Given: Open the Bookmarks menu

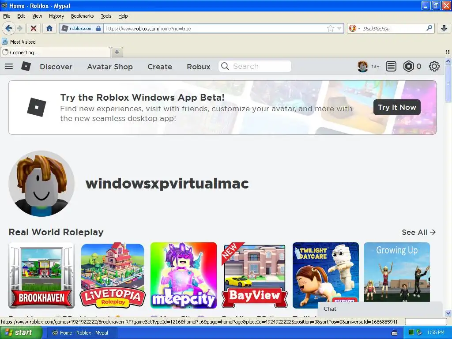Looking at the screenshot, I should (83, 16).
